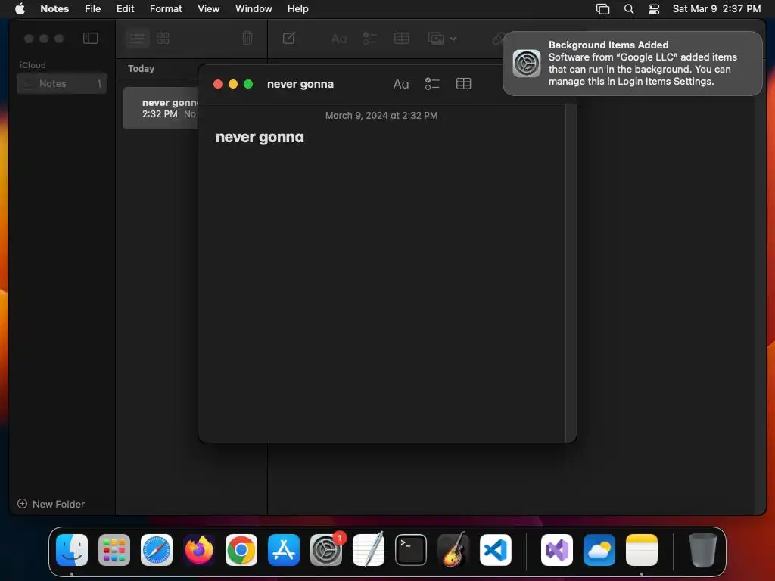775x581 pixels.
Task: Open the Help menu
Action: (298, 8)
